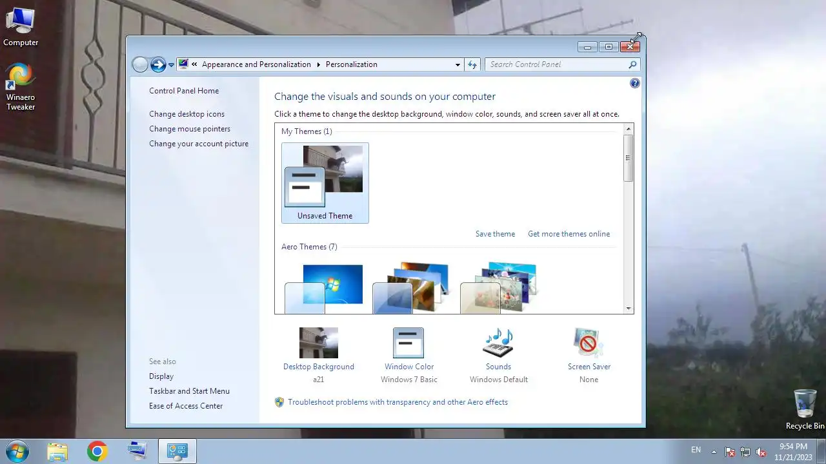The image size is (826, 464).
Task: Click the Window Color text link
Action: coord(409,367)
